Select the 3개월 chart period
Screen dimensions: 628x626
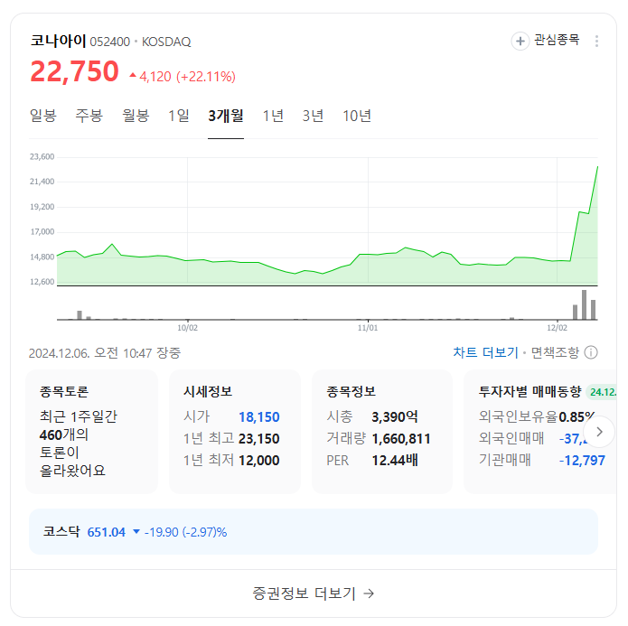(226, 116)
